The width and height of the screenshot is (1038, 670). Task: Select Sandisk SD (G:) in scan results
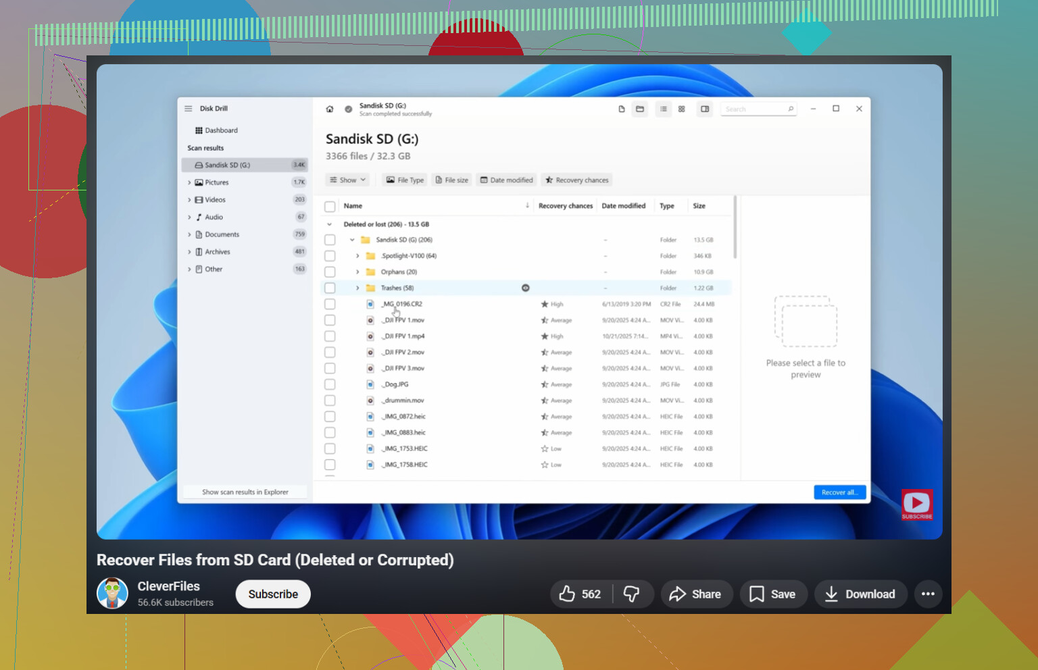coord(245,165)
